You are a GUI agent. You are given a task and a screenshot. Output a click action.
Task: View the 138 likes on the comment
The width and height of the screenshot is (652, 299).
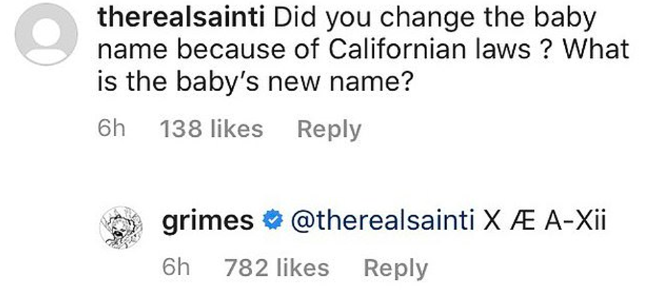pyautogui.click(x=211, y=129)
